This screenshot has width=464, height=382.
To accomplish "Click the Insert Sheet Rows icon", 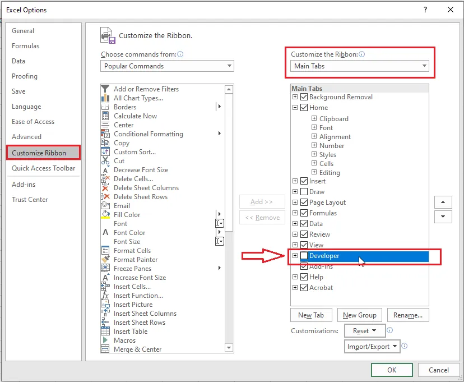I will (105, 322).
